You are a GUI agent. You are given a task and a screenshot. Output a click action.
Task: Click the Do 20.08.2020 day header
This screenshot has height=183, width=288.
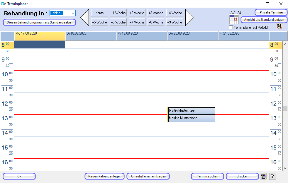(193, 36)
